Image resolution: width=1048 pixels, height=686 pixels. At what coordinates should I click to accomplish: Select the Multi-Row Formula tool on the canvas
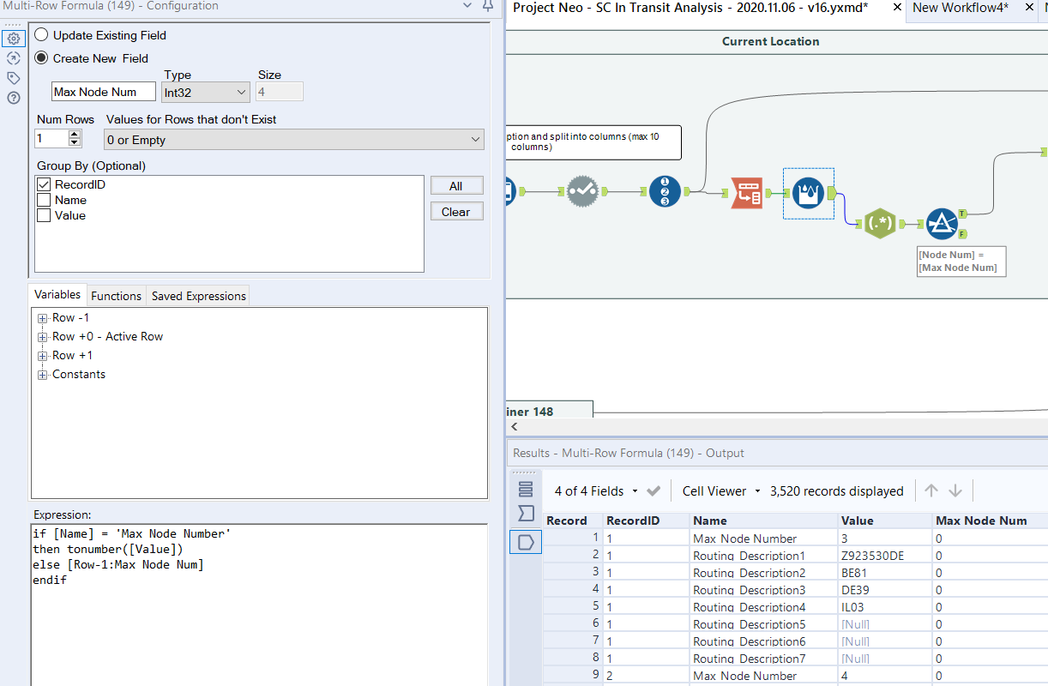coord(807,194)
